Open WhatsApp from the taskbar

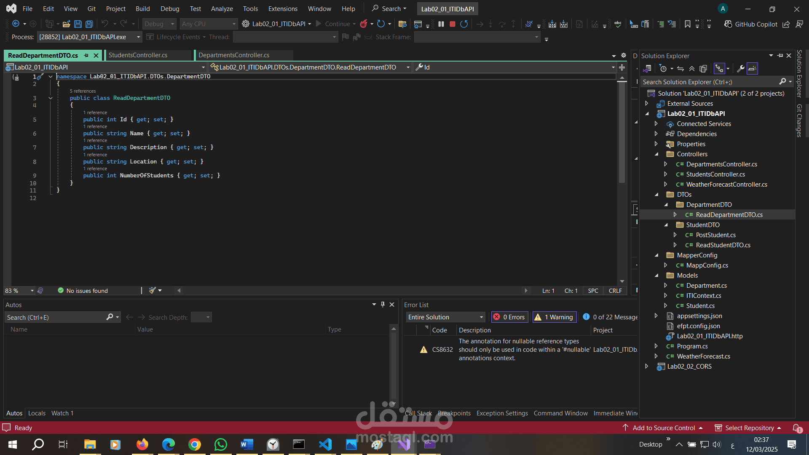(x=220, y=444)
